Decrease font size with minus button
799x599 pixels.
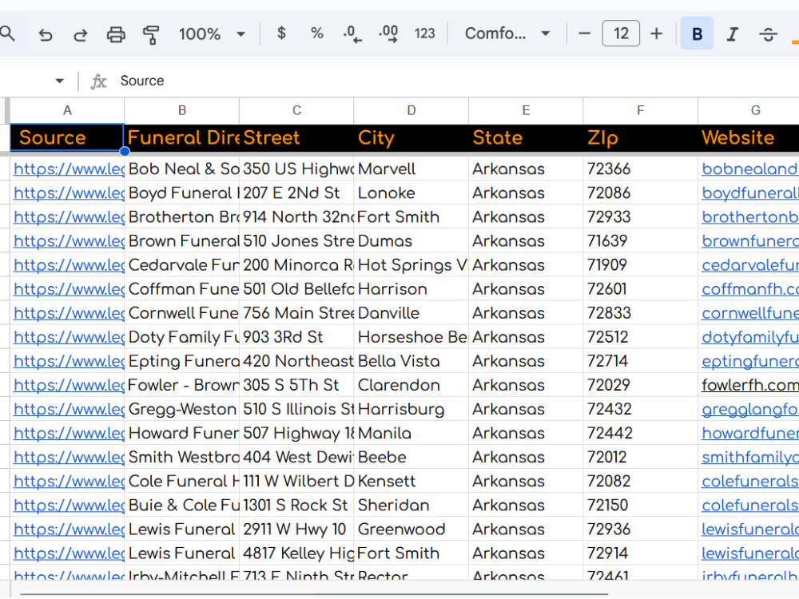(x=585, y=34)
